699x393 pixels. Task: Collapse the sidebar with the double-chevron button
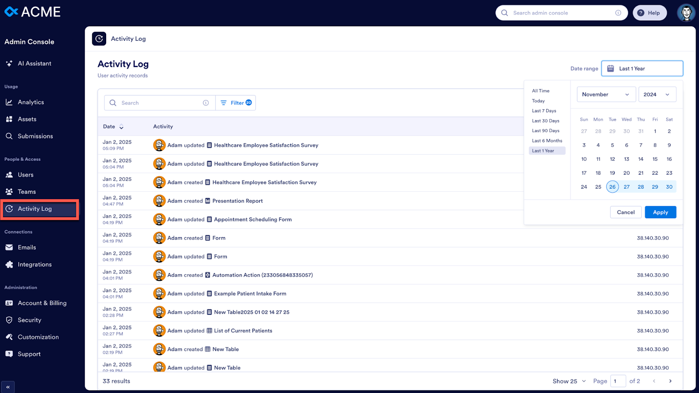(8, 387)
